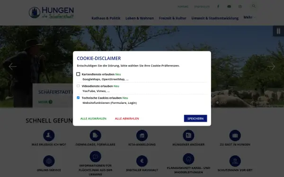Click the 'Online-Service' label
This screenshot has height=177, width=284.
click(49, 170)
